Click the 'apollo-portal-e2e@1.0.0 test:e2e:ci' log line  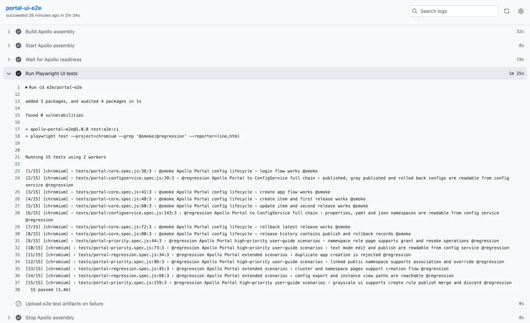click(72, 129)
